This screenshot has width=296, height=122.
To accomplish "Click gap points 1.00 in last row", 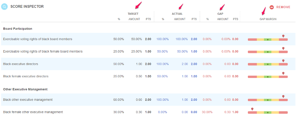I will coord(235,112).
